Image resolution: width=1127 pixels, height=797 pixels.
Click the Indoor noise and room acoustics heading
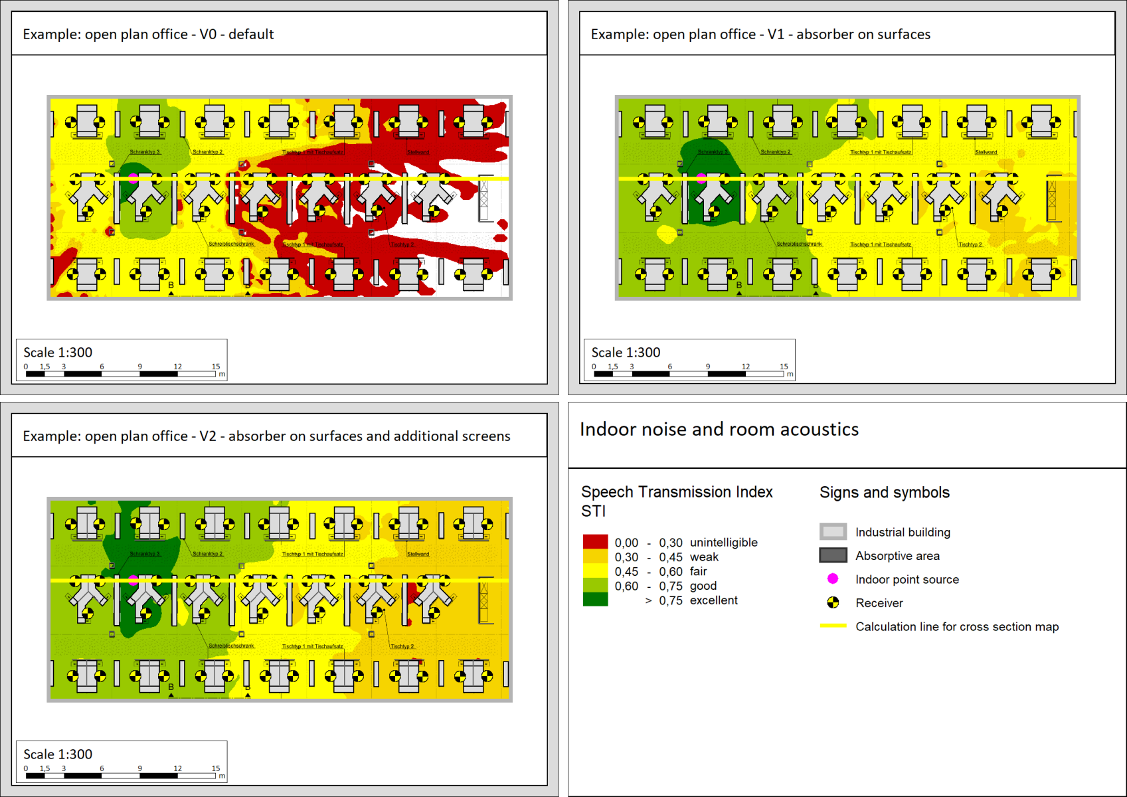[x=719, y=429]
